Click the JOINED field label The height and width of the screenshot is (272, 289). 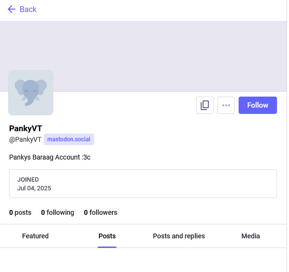pyautogui.click(x=28, y=180)
